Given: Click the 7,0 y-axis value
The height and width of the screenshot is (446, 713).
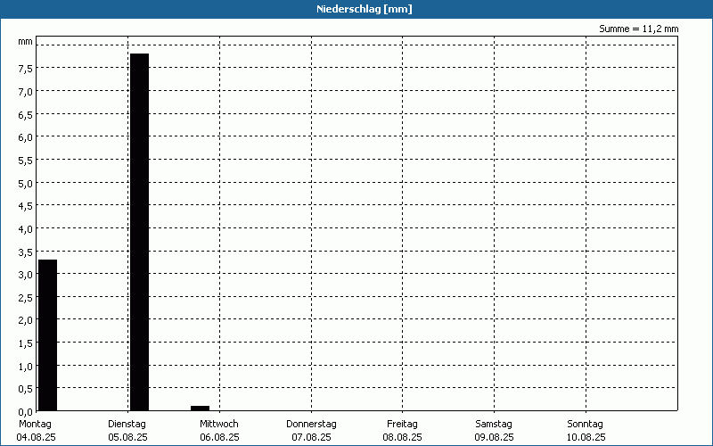Looking at the screenshot, I should click(26, 92).
